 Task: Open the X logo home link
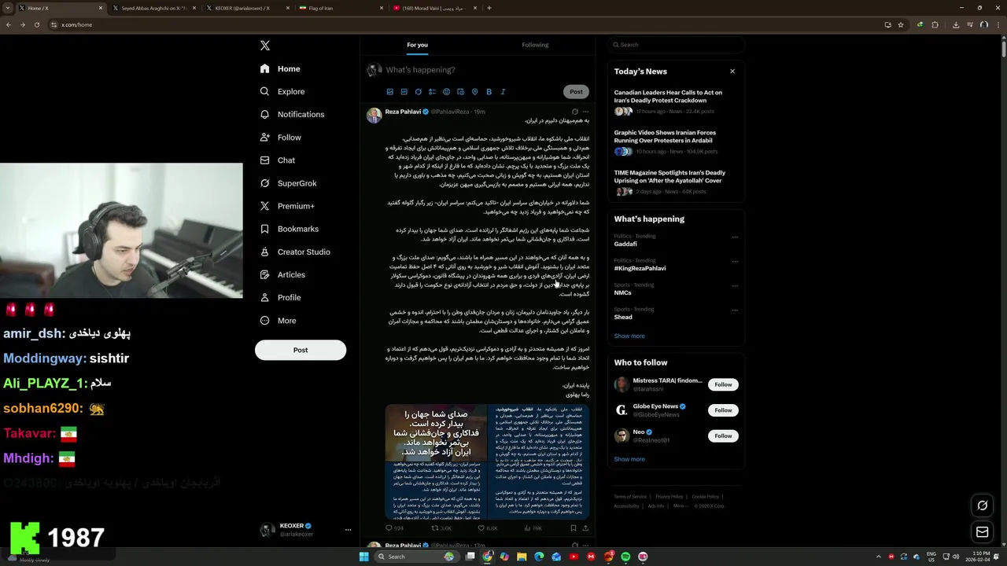(265, 46)
